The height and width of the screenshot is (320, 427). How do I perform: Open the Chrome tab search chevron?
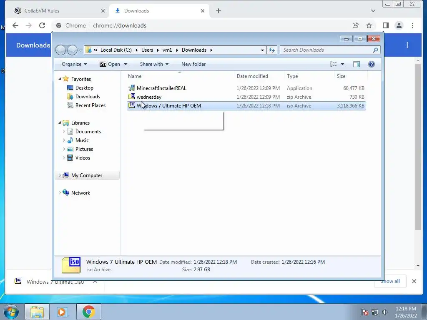[373, 11]
